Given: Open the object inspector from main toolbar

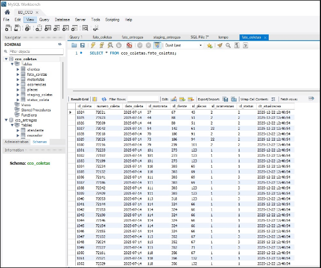Looking at the screenshot, I should point(28,28).
